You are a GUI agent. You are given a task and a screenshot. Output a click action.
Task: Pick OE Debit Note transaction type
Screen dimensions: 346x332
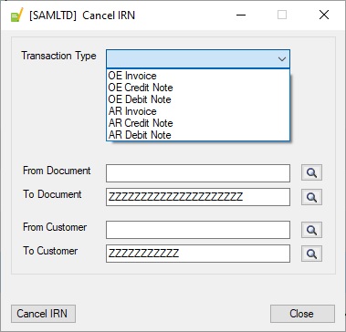click(x=198, y=99)
